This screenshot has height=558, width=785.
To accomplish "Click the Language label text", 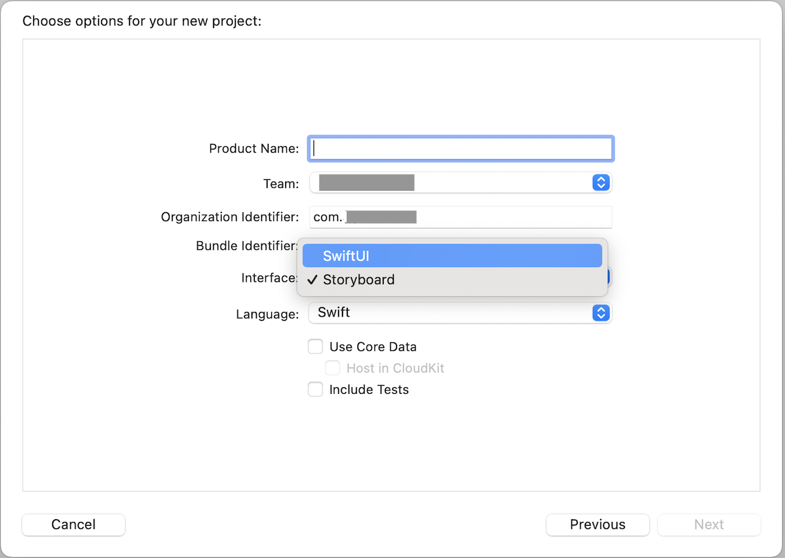I will pyautogui.click(x=267, y=314).
